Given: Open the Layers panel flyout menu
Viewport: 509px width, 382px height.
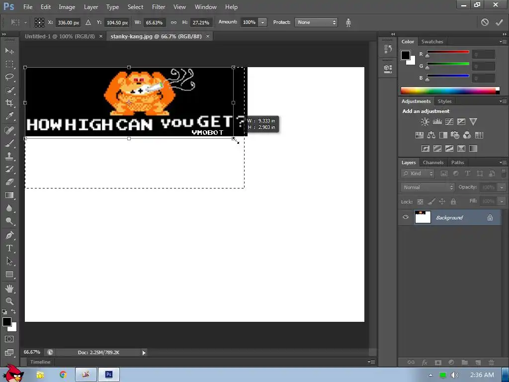Looking at the screenshot, I should click(503, 163).
